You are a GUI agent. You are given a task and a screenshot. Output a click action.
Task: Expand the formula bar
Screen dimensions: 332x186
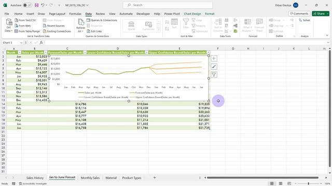(x=328, y=42)
